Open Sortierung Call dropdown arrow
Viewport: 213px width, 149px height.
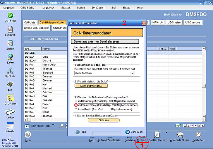point(53,125)
